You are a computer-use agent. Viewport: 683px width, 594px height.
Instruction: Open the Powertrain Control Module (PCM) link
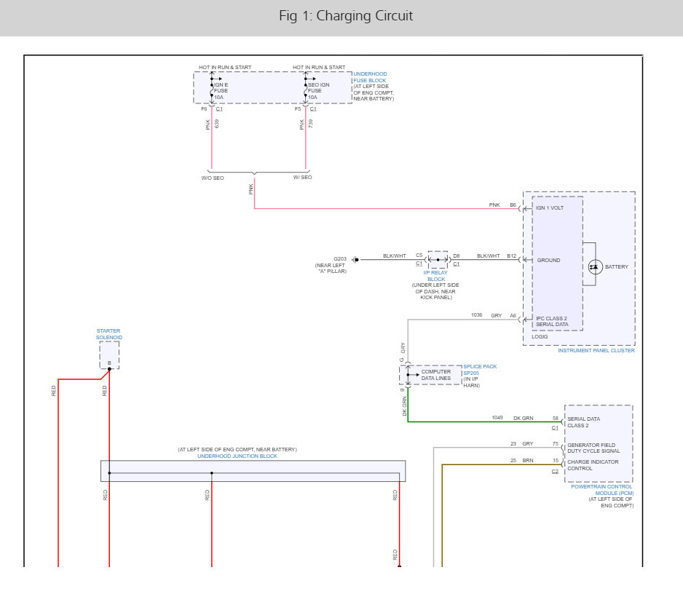click(x=602, y=489)
